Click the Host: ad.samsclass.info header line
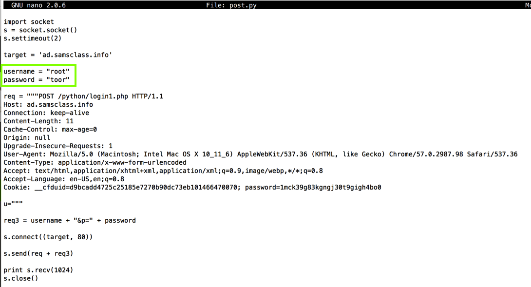Image resolution: width=531 pixels, height=287 pixels. [x=48, y=105]
